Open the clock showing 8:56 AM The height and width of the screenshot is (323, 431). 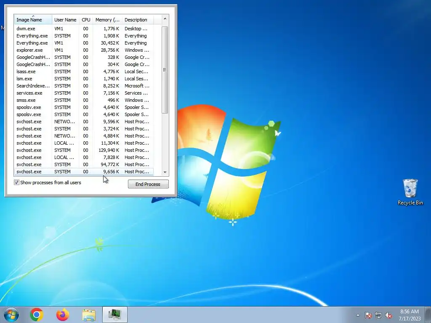(409, 312)
